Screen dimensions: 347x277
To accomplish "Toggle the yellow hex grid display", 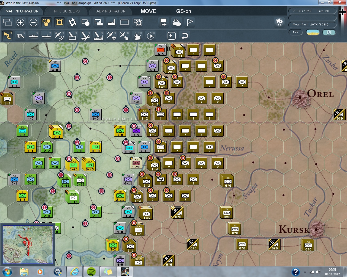I will [x=46, y=22].
